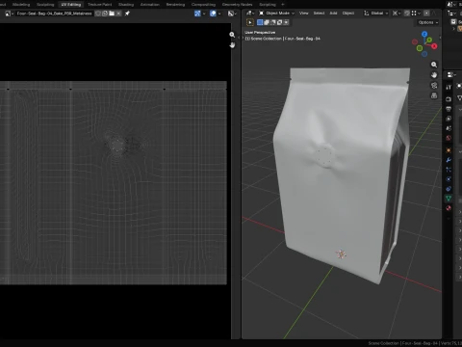Edit the Four-Seal-Bag-04_Bake image name field
The width and height of the screenshot is (462, 347).
(x=54, y=13)
